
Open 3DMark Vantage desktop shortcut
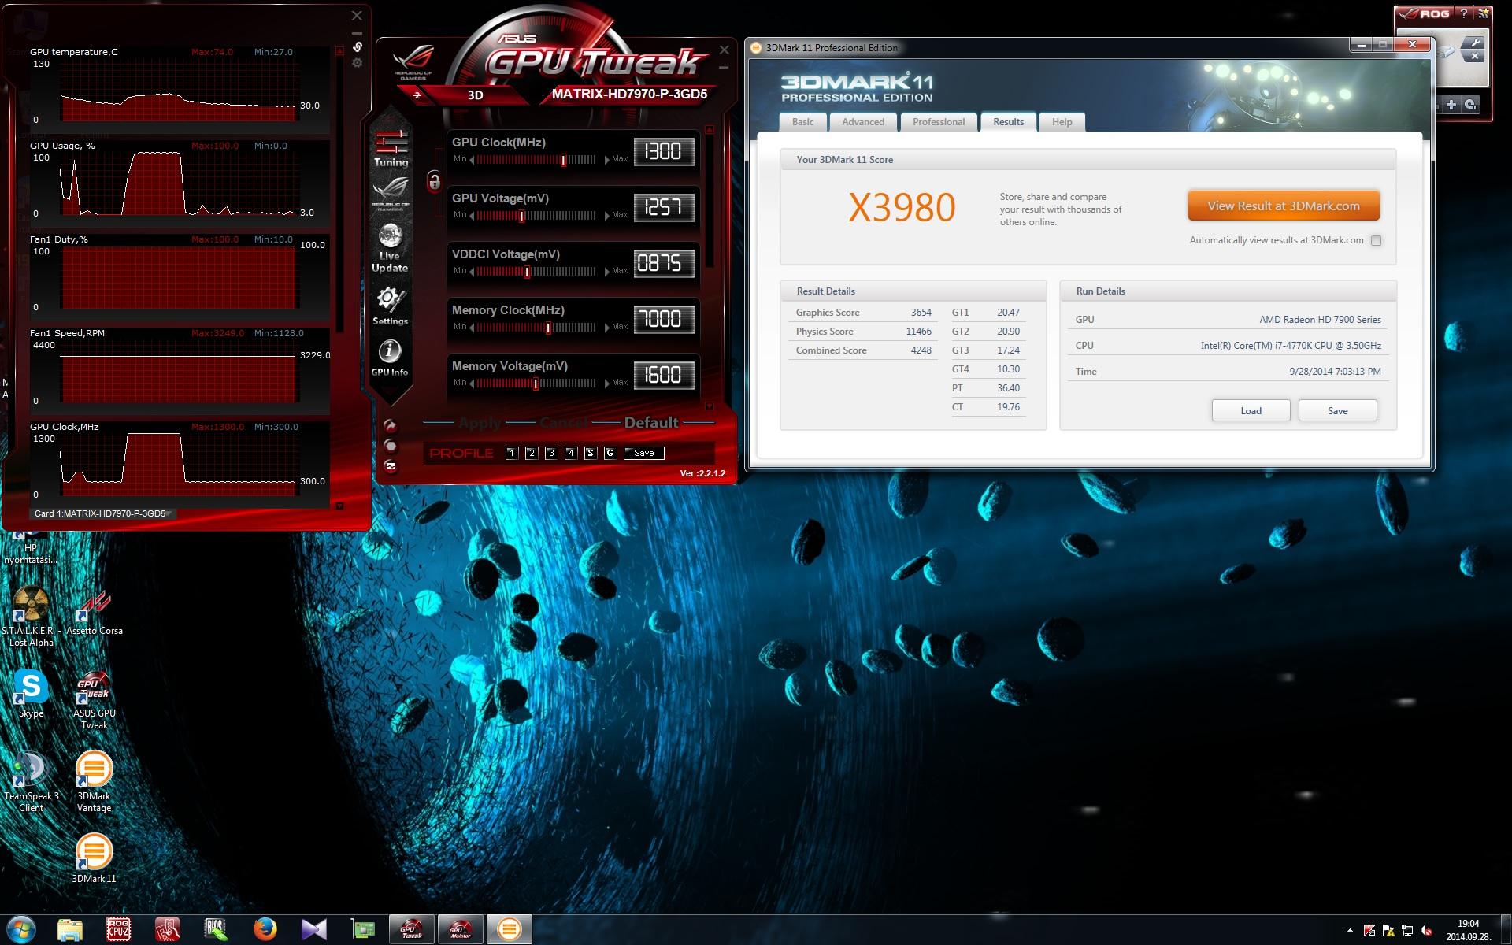click(94, 782)
